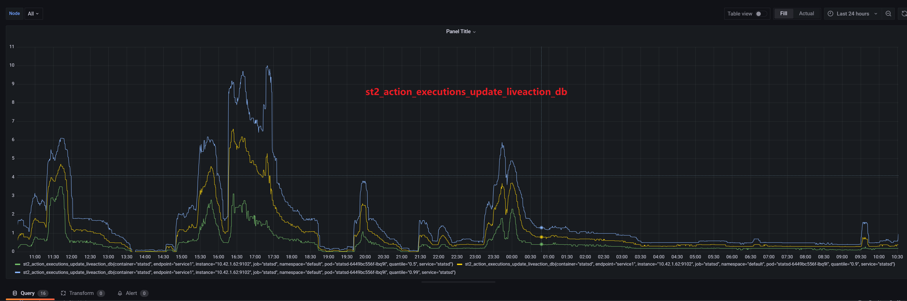Viewport: 907px width, 301px height.
Task: Click the green quantile 0.5 legend color swatch
Action: (x=17, y=264)
